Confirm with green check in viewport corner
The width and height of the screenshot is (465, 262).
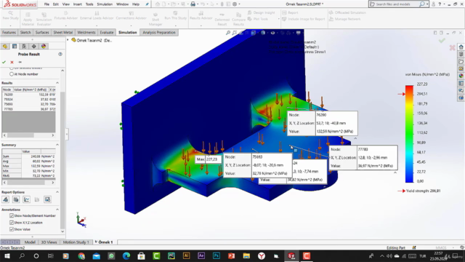point(442,41)
